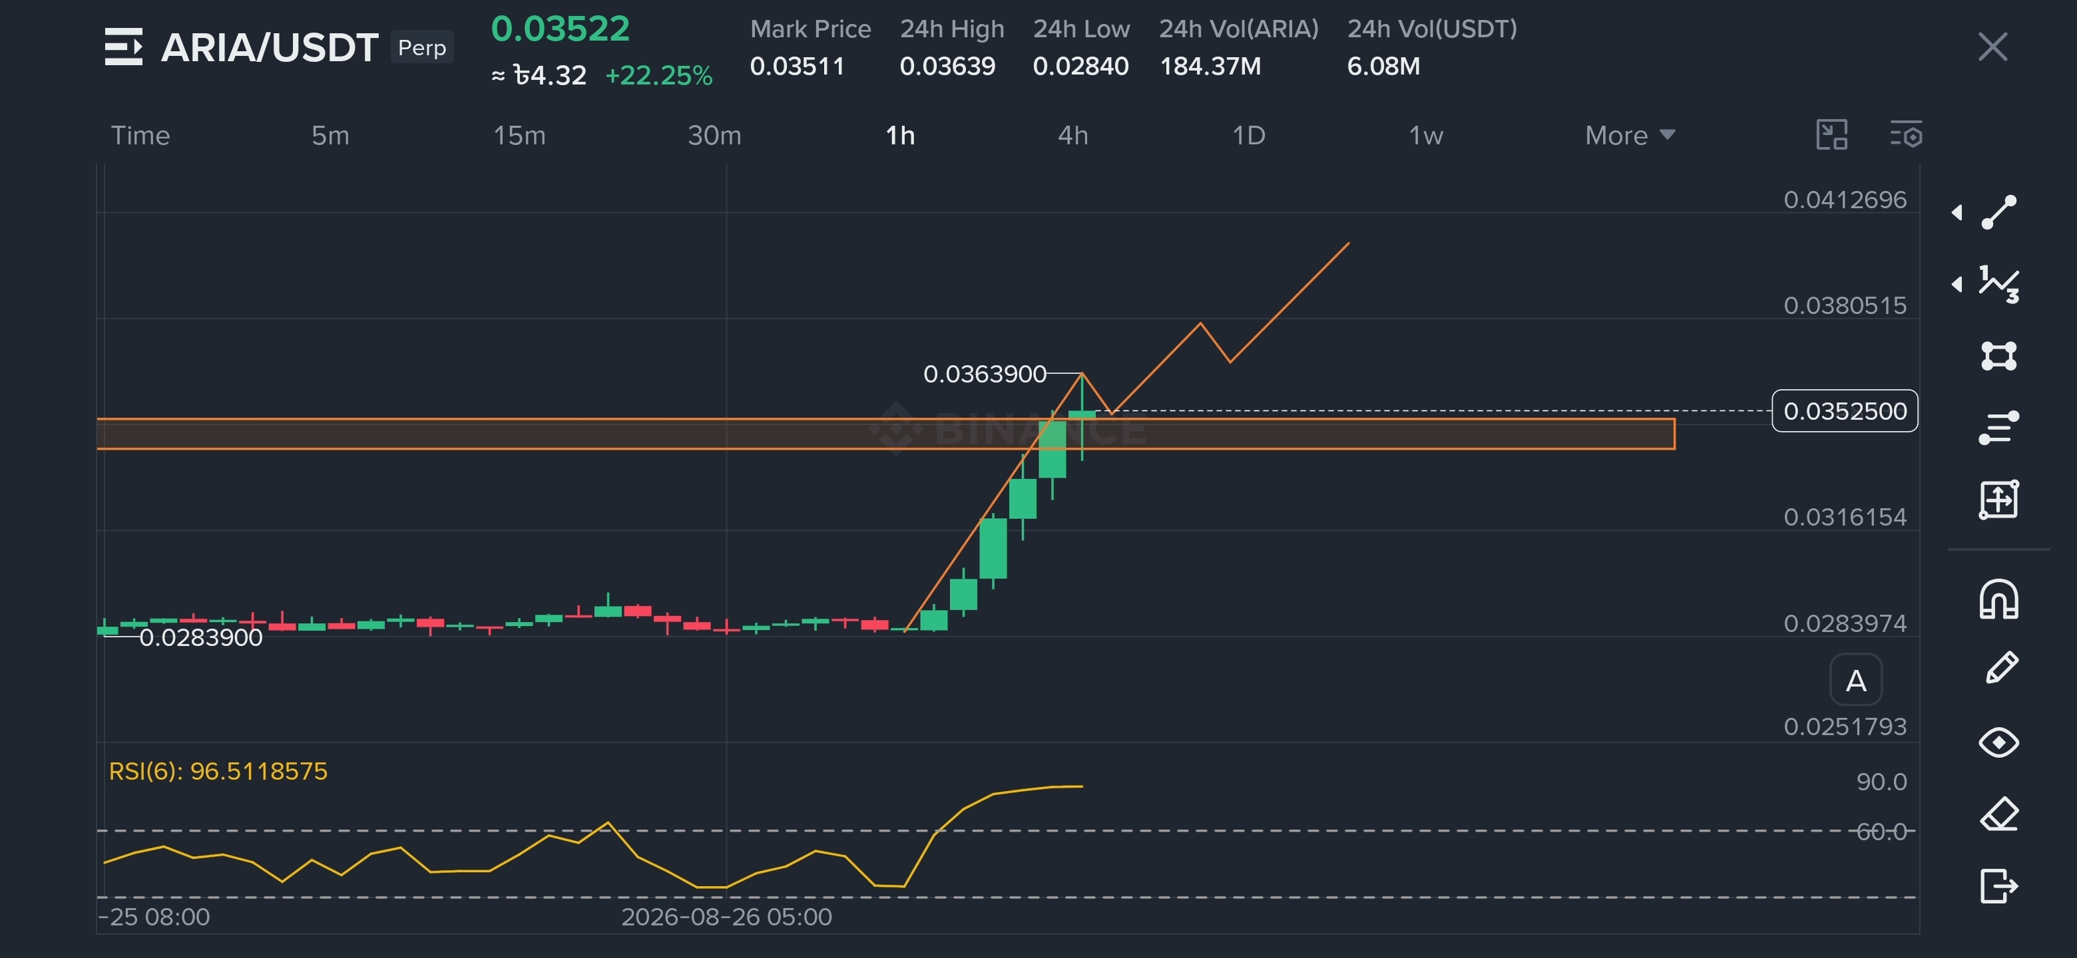Select the eraser tool
The width and height of the screenshot is (2077, 958).
pos(2000,814)
